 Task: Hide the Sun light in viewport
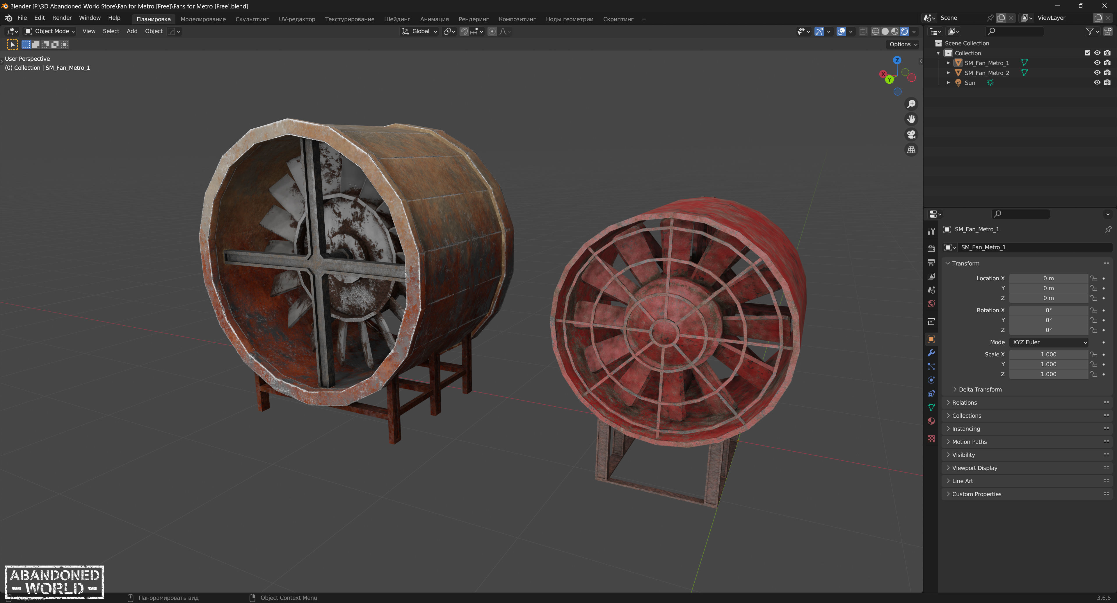click(x=1097, y=83)
